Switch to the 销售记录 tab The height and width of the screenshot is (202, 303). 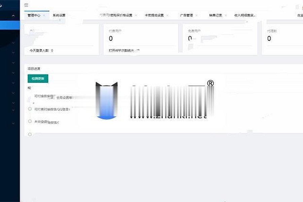click(215, 15)
